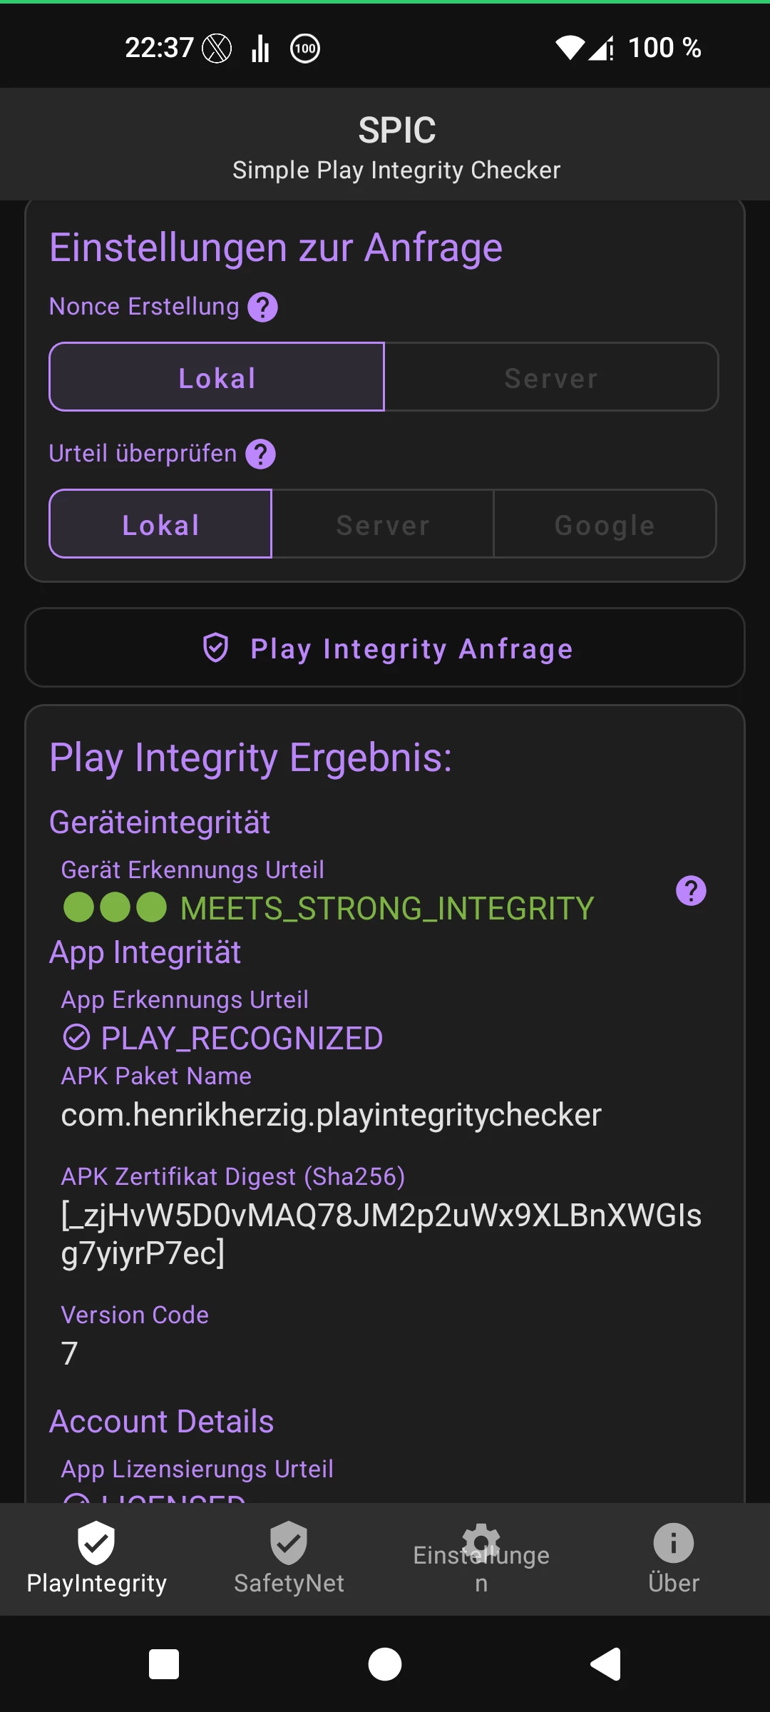The width and height of the screenshot is (770, 1712).
Task: Tap the device integrity verdict help icon
Action: [x=690, y=891]
